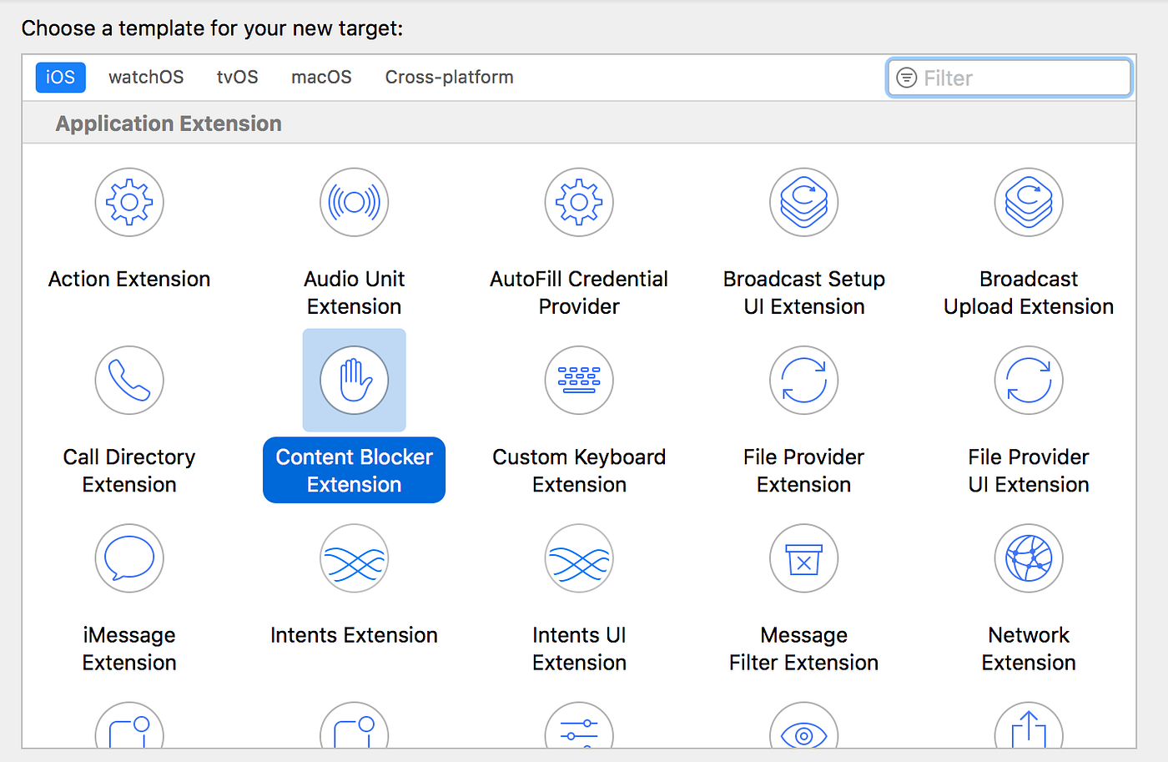Pick the Message Filter Extension icon
The height and width of the screenshot is (762, 1168).
point(803,558)
